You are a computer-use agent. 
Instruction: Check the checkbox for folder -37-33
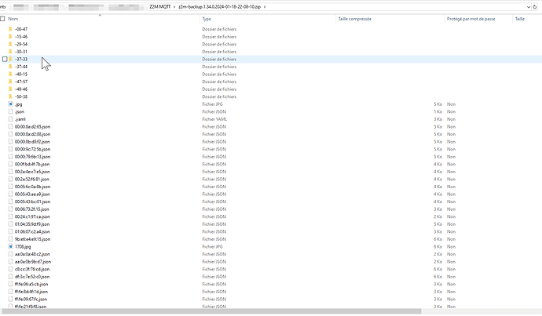pos(5,60)
